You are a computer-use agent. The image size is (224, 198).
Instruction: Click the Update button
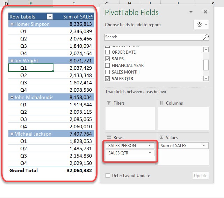pyautogui.click(x=201, y=175)
